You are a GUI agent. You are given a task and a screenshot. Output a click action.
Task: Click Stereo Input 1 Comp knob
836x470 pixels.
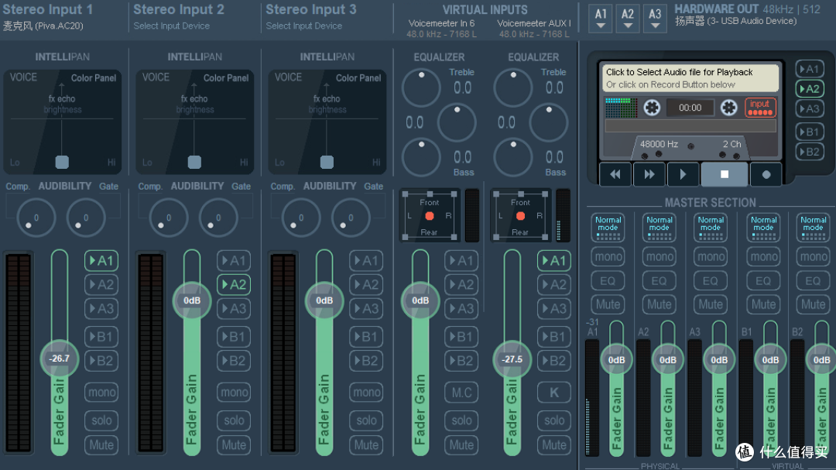(36, 218)
